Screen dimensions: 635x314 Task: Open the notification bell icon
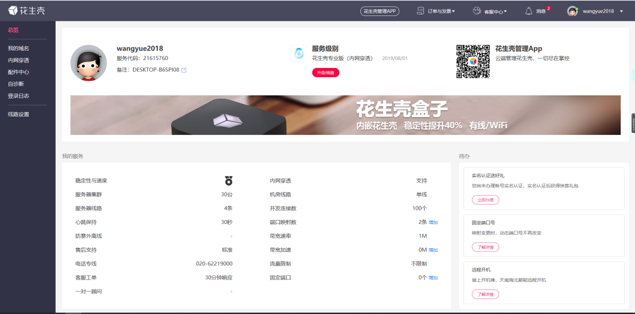tap(528, 11)
